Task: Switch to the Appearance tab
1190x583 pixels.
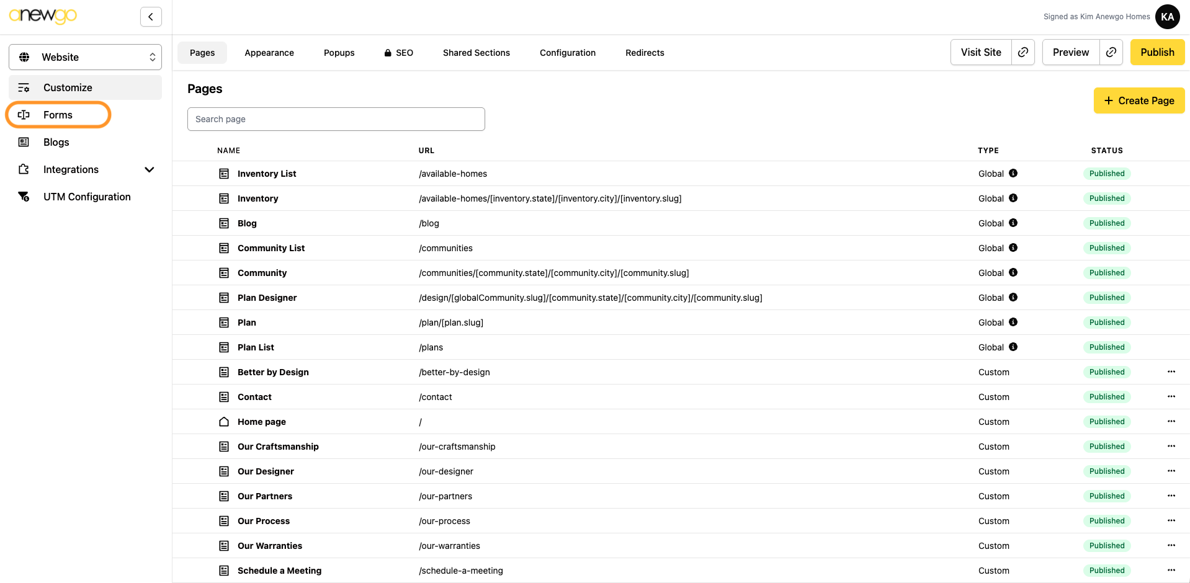Action: click(269, 53)
